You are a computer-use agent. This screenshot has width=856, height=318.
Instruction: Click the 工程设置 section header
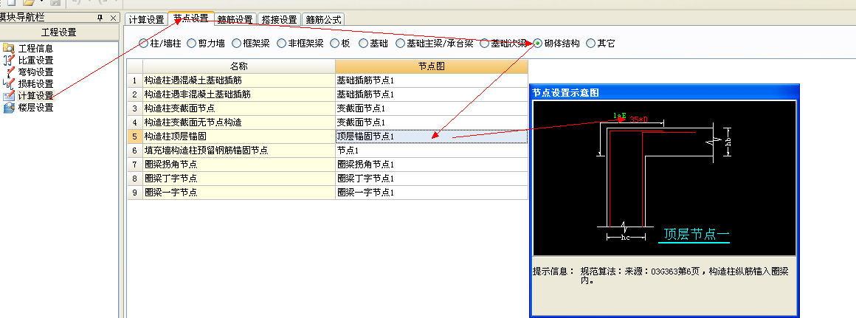click(59, 32)
